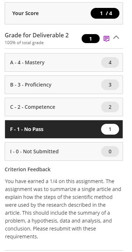Click the 2 points badge for Competence
Screen dimensions: 132x252
110,107
